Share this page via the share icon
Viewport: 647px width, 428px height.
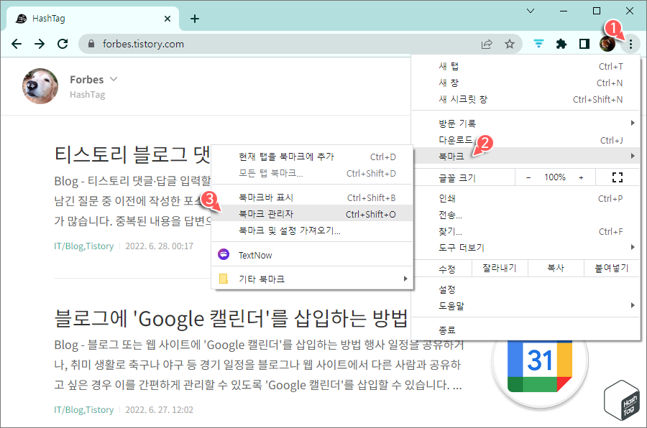tap(487, 44)
